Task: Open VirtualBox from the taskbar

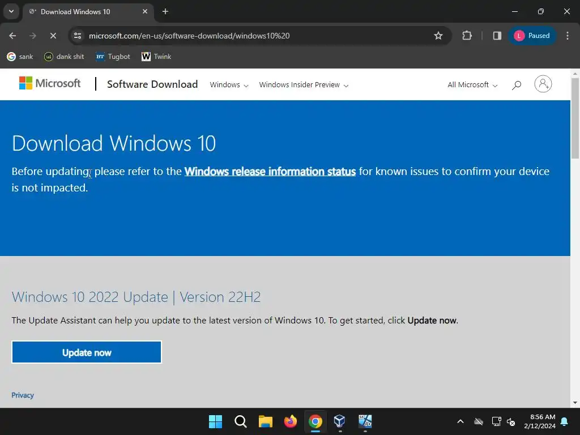Action: (340, 421)
